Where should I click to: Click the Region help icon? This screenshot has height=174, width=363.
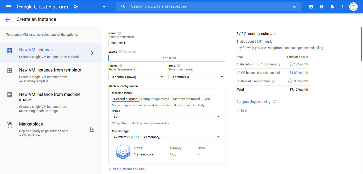(121, 66)
